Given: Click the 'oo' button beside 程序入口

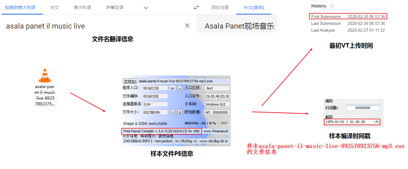Looking at the screenshot, I should tap(173, 88).
